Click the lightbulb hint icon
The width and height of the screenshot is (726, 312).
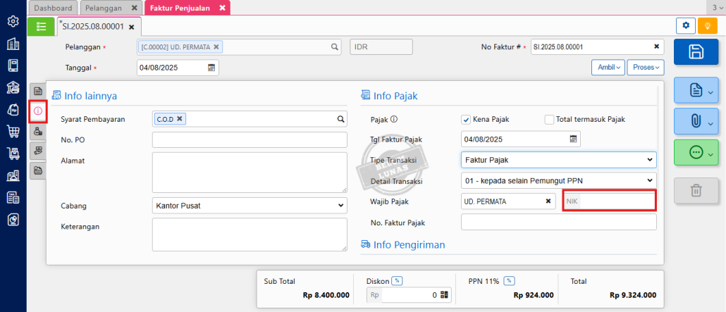(707, 26)
